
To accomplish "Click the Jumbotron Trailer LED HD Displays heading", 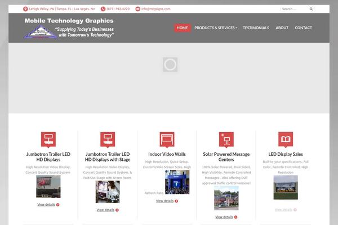I will point(48,157).
